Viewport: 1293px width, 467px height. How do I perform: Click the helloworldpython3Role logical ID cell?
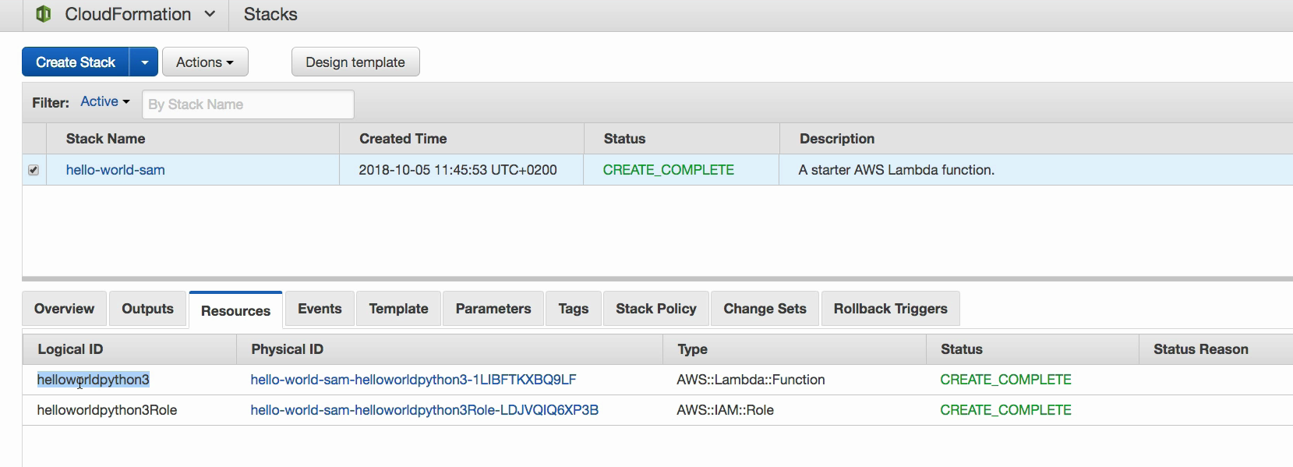pyautogui.click(x=107, y=410)
